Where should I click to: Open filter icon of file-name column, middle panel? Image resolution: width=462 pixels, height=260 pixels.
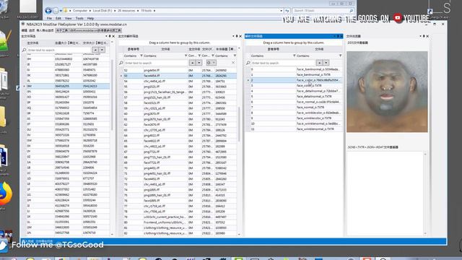click(x=186, y=56)
